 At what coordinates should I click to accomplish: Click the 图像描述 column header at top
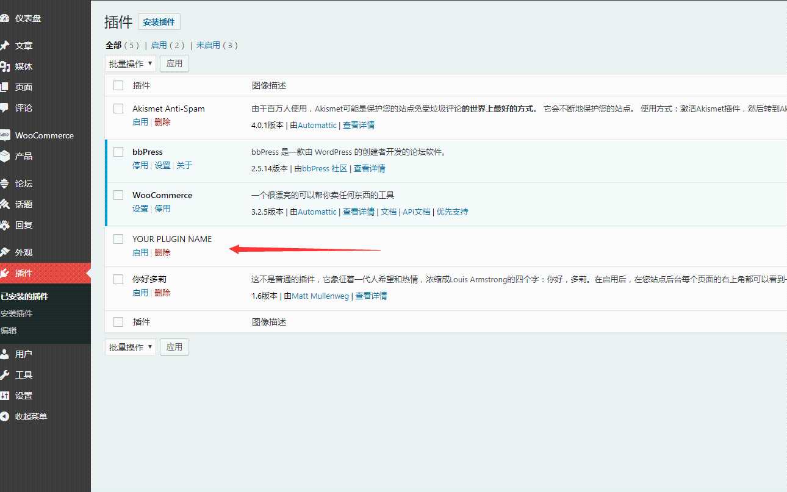[x=269, y=85]
